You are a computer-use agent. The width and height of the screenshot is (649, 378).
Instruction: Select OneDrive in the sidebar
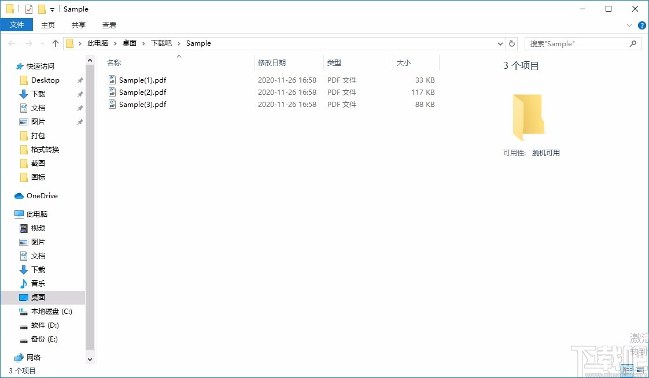pyautogui.click(x=40, y=195)
